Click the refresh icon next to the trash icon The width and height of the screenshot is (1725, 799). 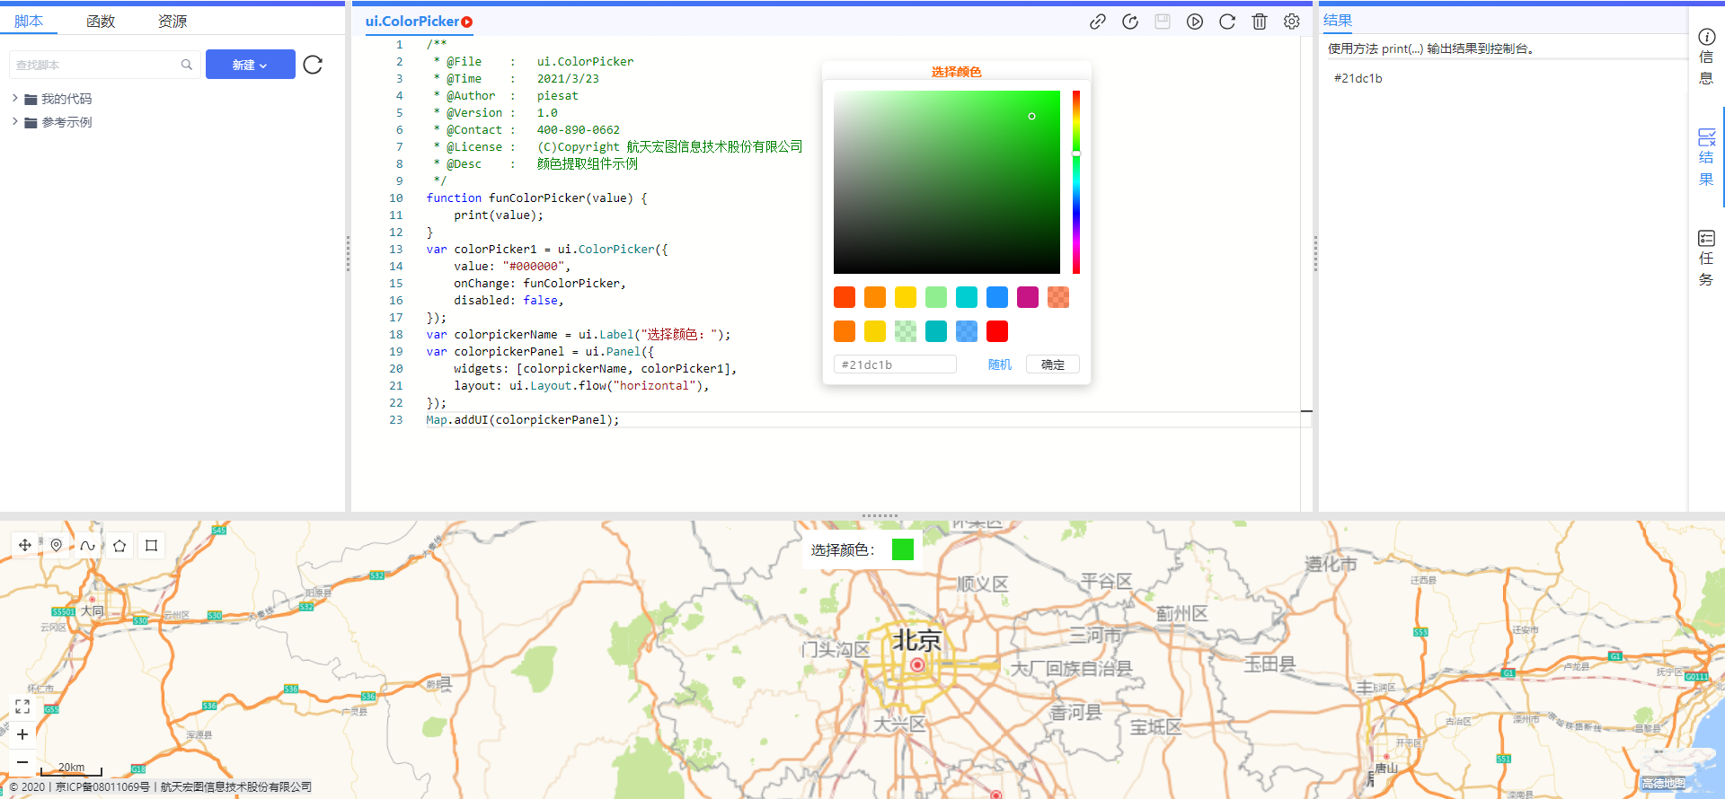(1226, 22)
